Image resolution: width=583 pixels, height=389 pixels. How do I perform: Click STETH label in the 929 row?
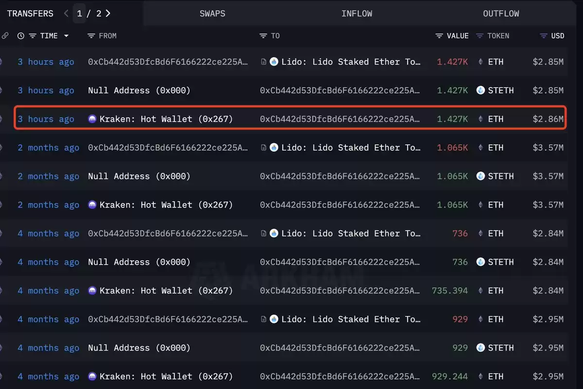[x=501, y=348]
